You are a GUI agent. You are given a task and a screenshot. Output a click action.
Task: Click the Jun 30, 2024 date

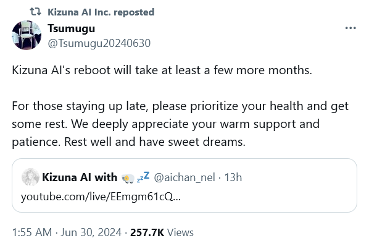click(x=91, y=232)
